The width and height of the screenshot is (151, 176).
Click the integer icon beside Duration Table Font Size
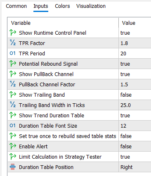pyautogui.click(x=12, y=126)
